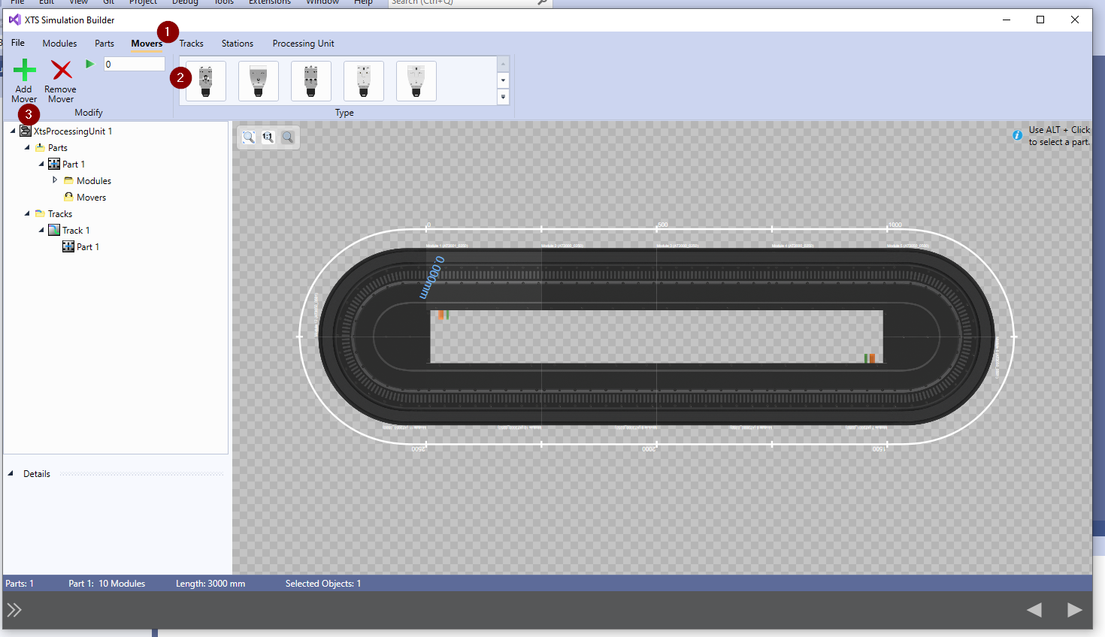Click 'Part 1: 10 Modules' status entry

pos(107,584)
